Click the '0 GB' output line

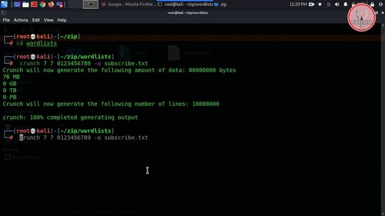click(10, 84)
